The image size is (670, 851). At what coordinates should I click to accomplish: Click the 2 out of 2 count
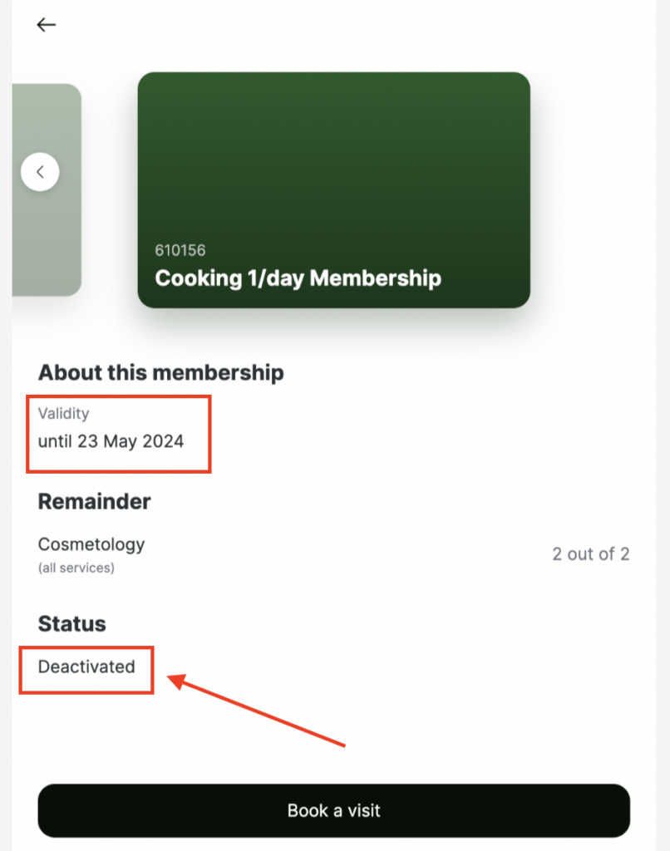(x=590, y=554)
